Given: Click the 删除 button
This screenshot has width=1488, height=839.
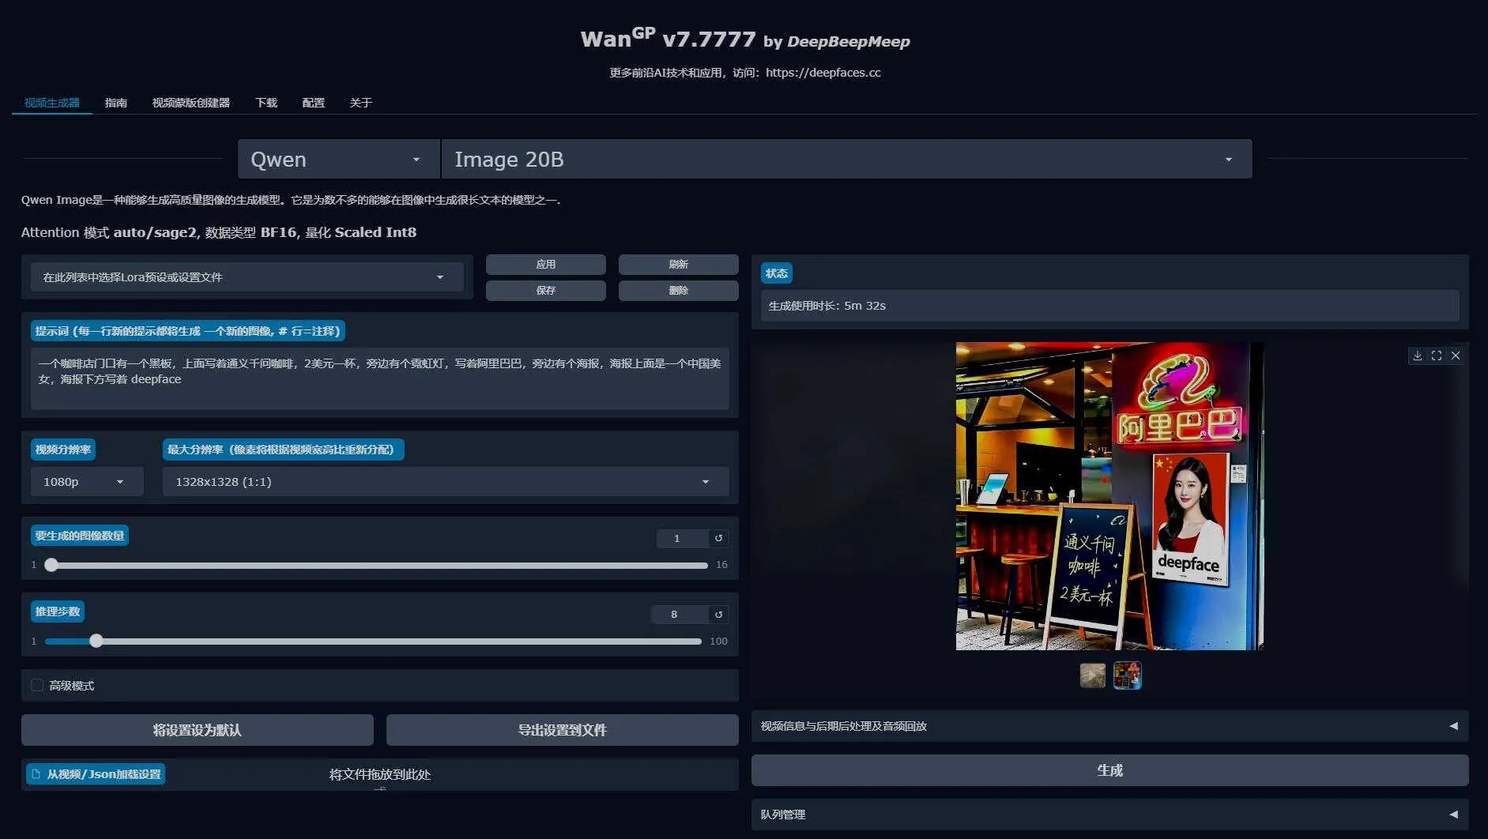Looking at the screenshot, I should click(x=679, y=290).
